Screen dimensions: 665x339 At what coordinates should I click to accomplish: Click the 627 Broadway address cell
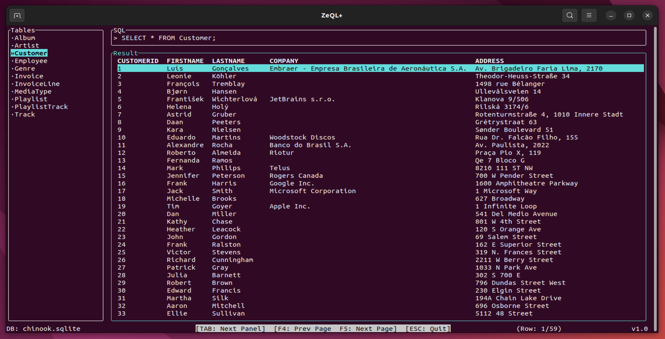pyautogui.click(x=499, y=199)
